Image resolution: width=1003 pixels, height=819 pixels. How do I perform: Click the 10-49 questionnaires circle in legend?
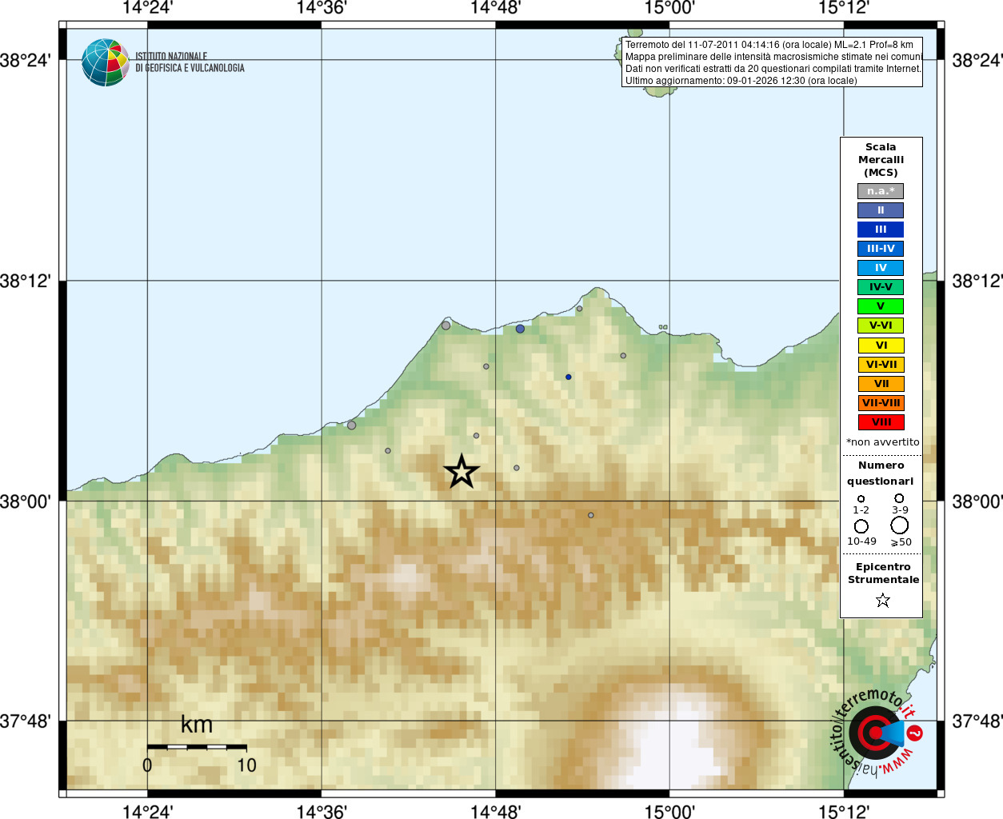[x=861, y=526]
